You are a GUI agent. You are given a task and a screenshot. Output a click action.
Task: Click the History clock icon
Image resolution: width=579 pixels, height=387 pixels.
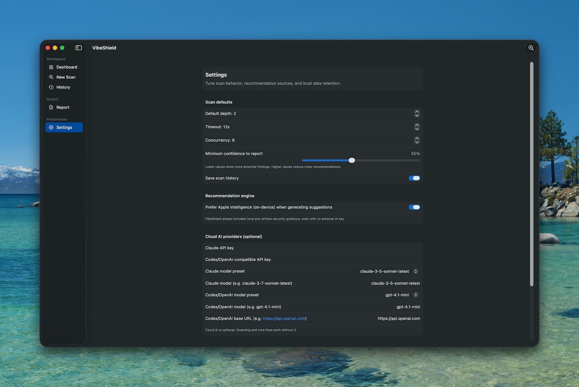[x=51, y=87]
